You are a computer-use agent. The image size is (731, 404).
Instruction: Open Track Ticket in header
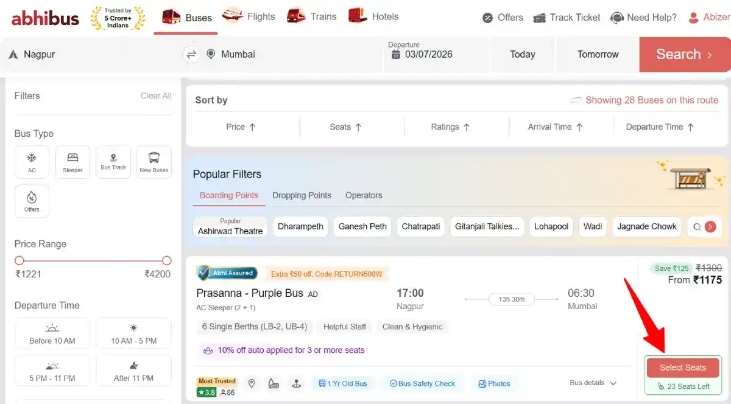[x=567, y=18]
